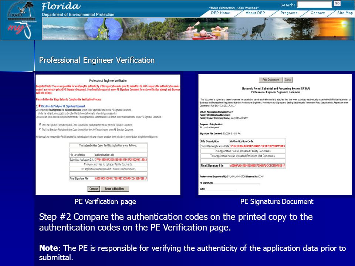Open the Programs tab
Image resolution: width=355 pixels, height=266 pixels.
click(289, 13)
